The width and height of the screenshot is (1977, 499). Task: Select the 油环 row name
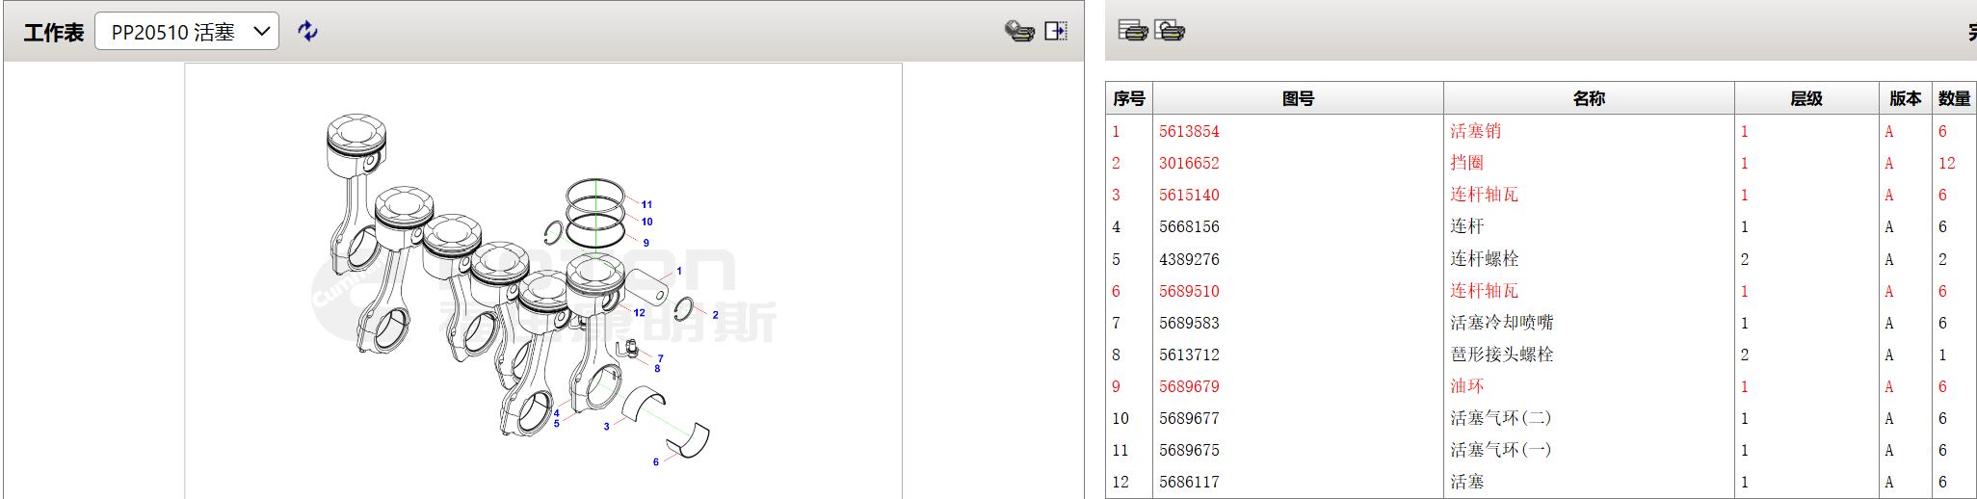click(x=1466, y=386)
